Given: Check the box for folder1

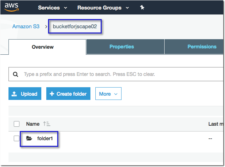Looking at the screenshot, I should click(17, 138).
